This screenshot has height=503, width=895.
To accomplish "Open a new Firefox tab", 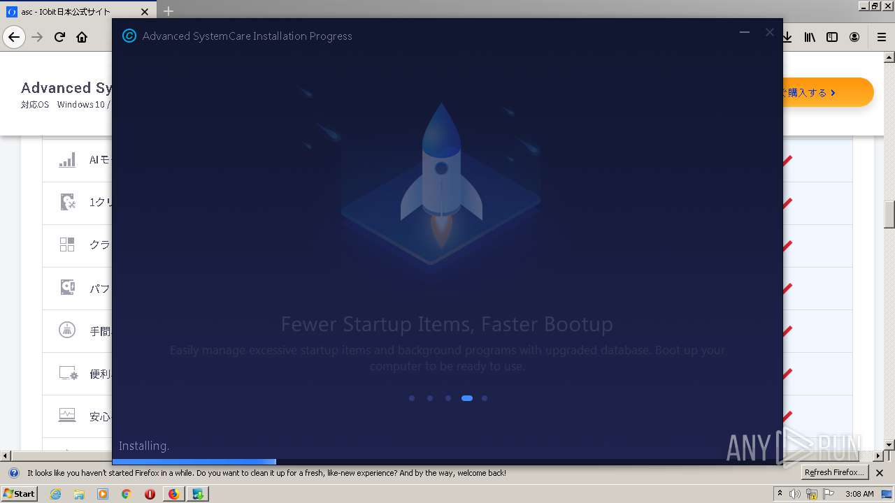I will [x=168, y=11].
